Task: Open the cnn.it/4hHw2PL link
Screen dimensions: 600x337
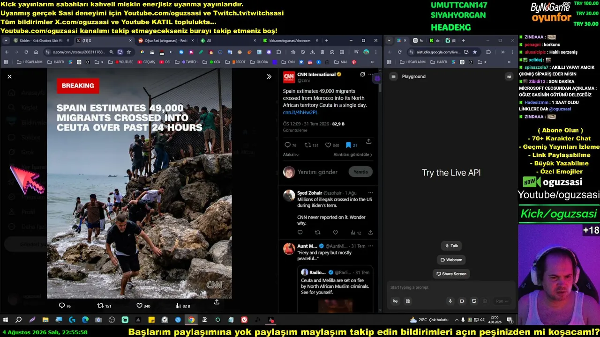Action: click(x=300, y=112)
